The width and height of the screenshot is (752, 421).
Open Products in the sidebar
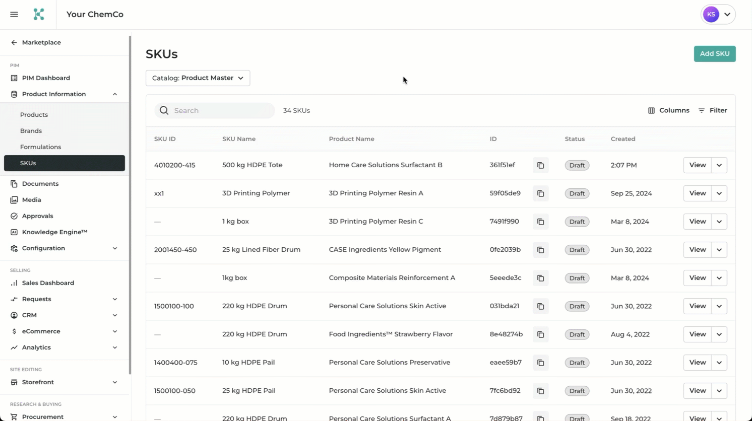coord(34,115)
